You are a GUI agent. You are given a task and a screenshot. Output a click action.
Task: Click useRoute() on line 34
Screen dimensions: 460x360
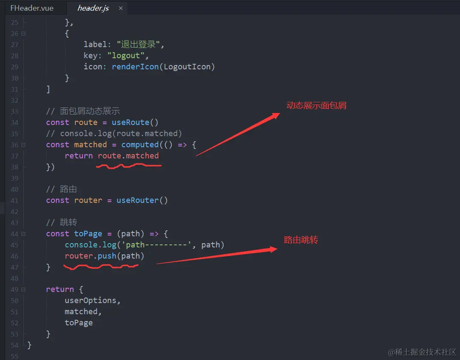click(135, 122)
